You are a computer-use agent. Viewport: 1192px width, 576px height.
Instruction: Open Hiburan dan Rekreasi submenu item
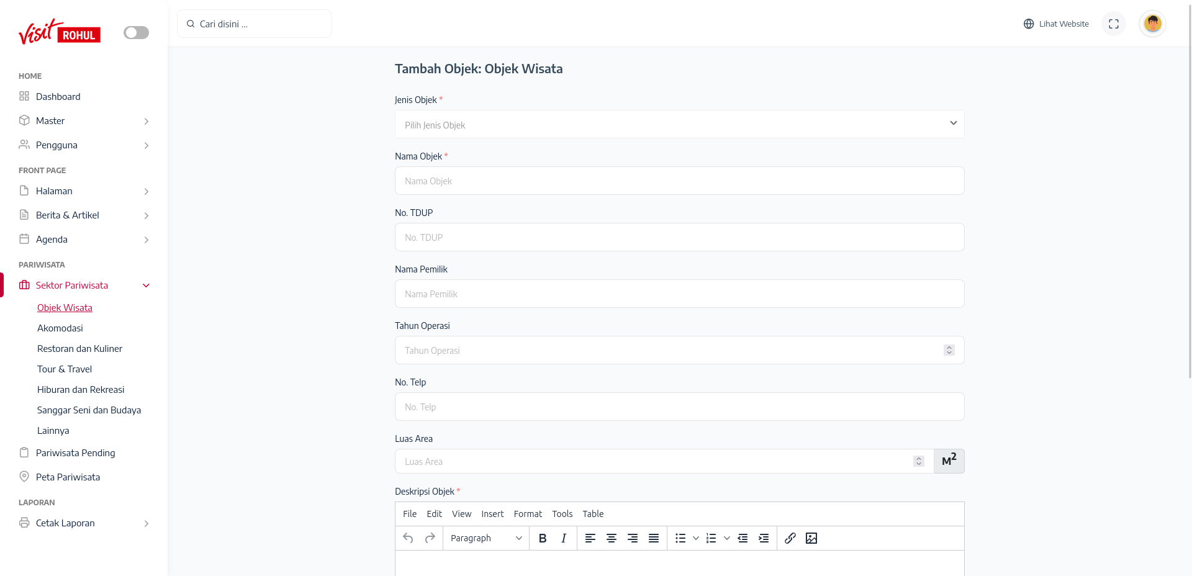(81, 389)
